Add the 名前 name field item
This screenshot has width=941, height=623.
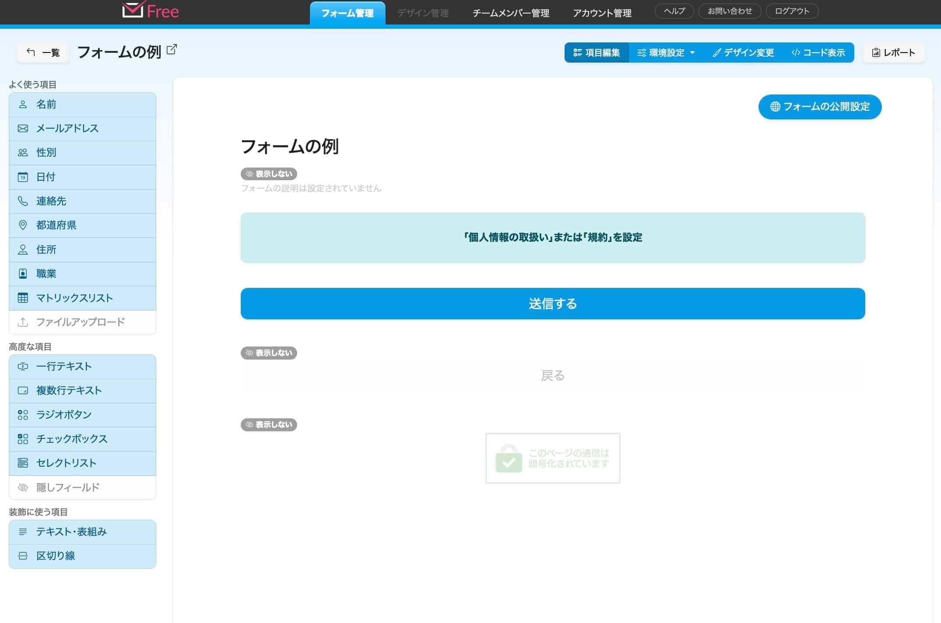(82, 105)
